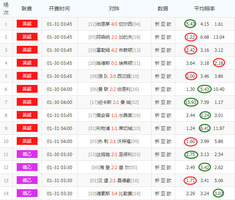Click the away odds 11.97
235x200 pixels.
coord(219,128)
